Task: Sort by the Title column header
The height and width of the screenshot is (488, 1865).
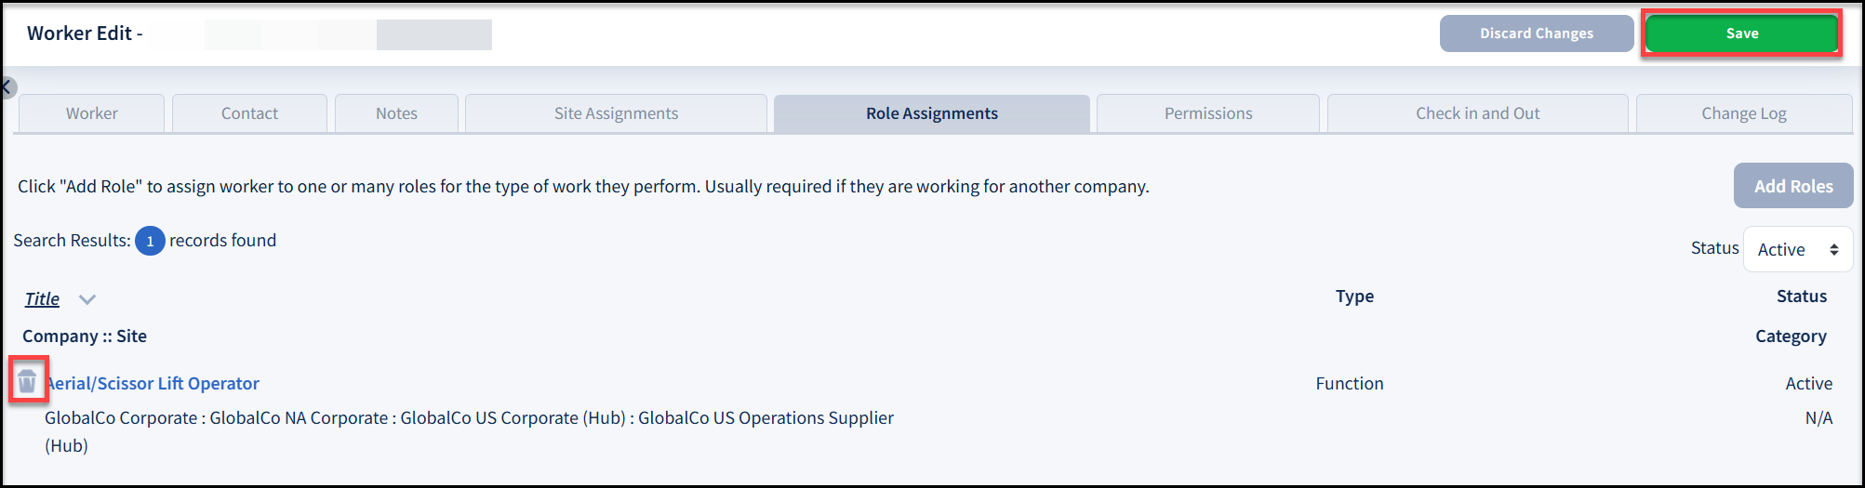Action: [x=42, y=299]
